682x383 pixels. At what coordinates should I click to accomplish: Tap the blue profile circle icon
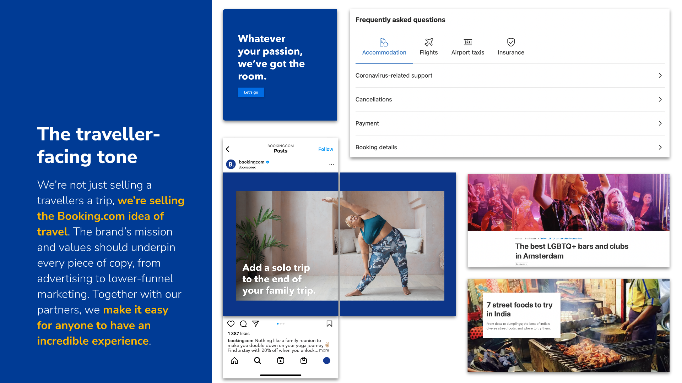click(x=327, y=361)
